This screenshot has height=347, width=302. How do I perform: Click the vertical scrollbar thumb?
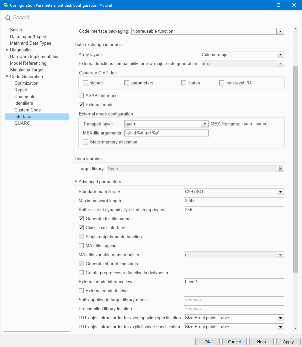(295, 167)
